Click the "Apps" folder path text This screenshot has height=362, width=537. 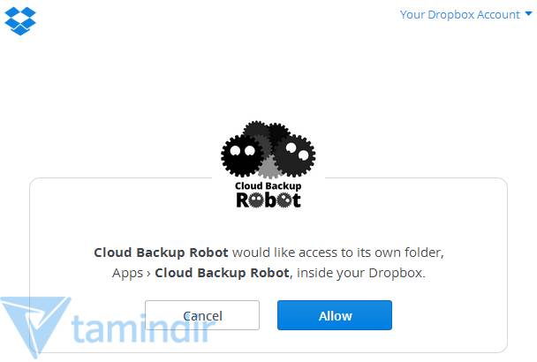click(127, 273)
